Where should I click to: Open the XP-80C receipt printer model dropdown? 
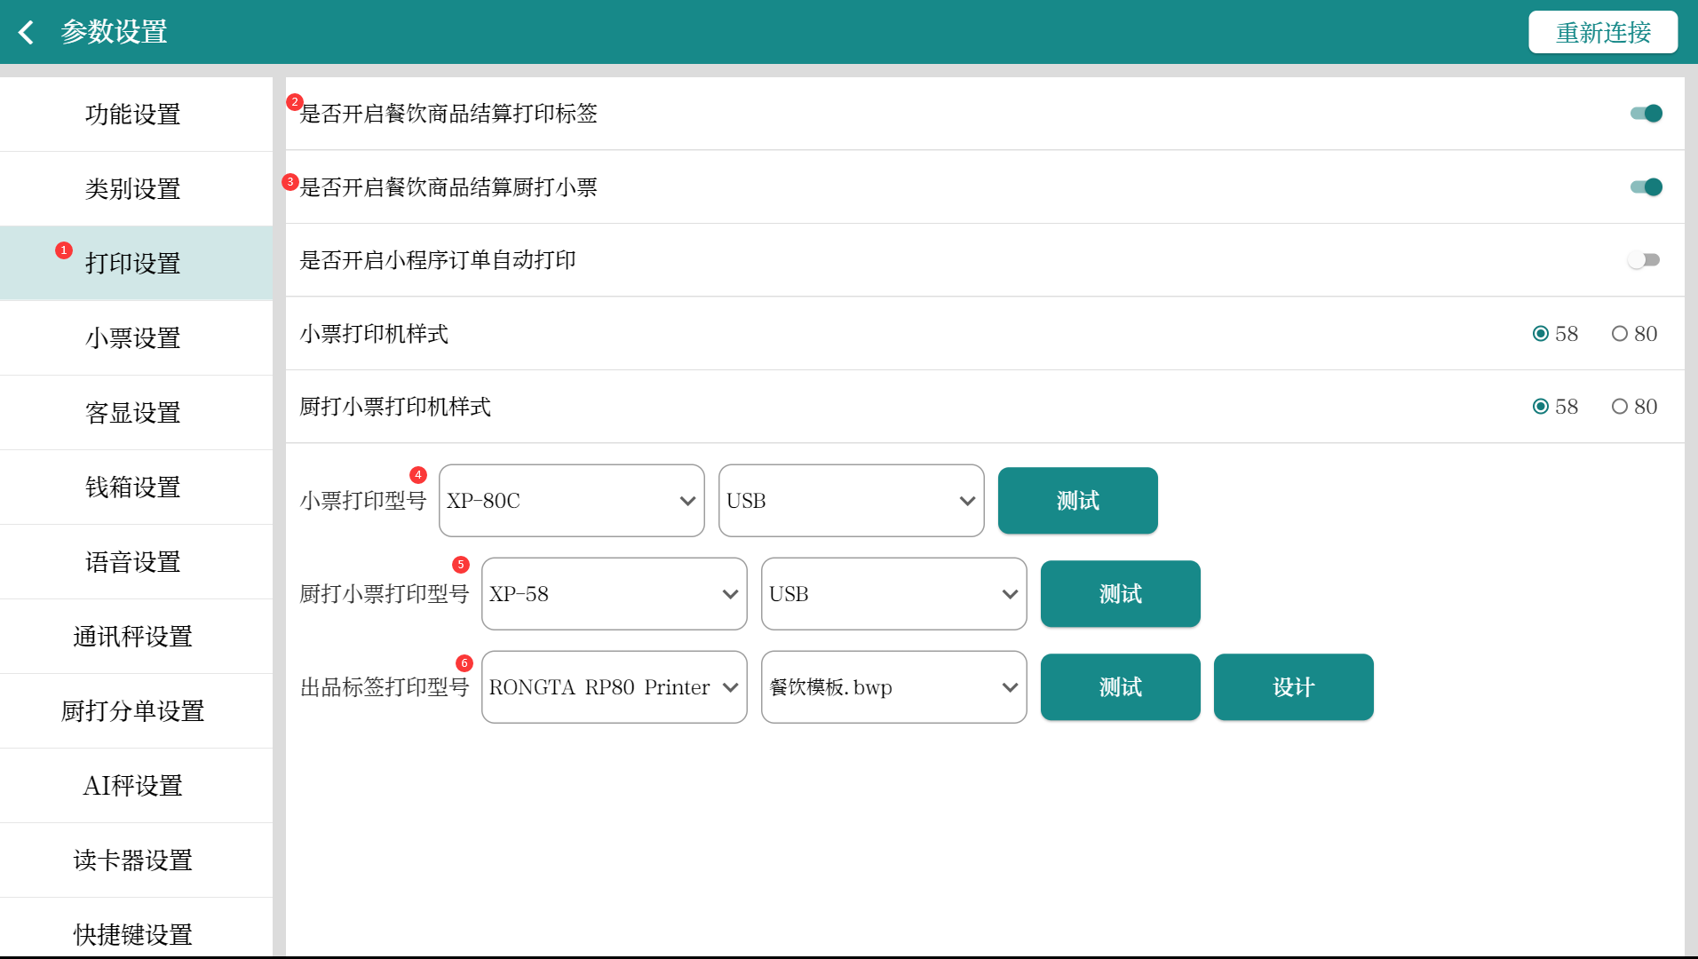[572, 501]
